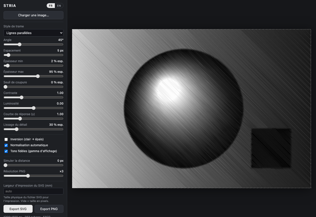Click the 0.00 Luminosité value
Viewport: 316px width, 217px height.
[x=60, y=104]
